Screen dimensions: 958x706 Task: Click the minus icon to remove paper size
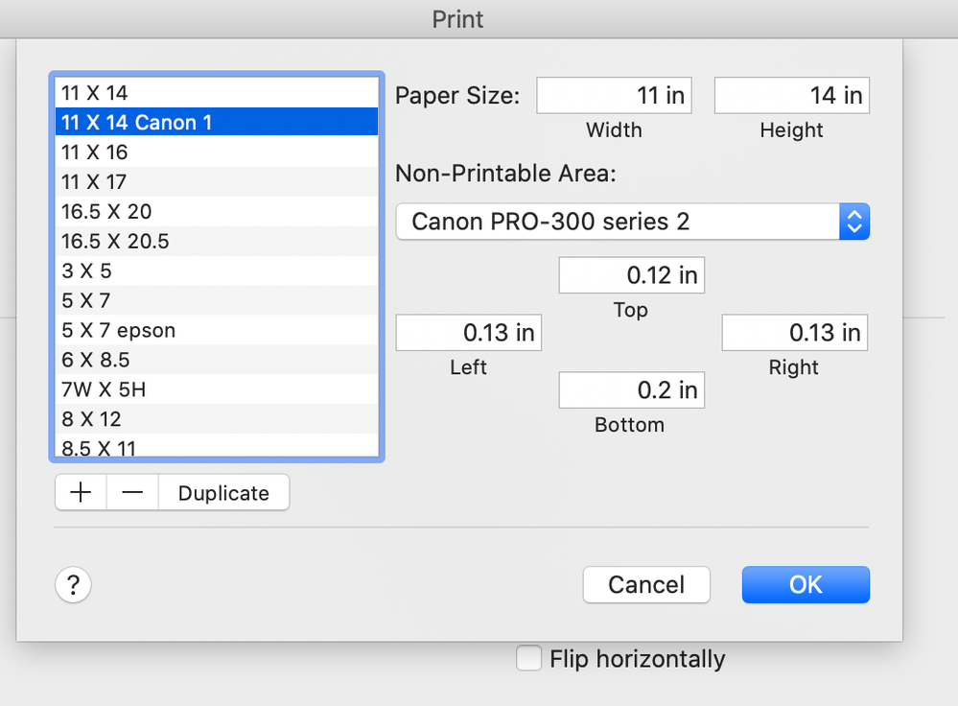point(132,493)
